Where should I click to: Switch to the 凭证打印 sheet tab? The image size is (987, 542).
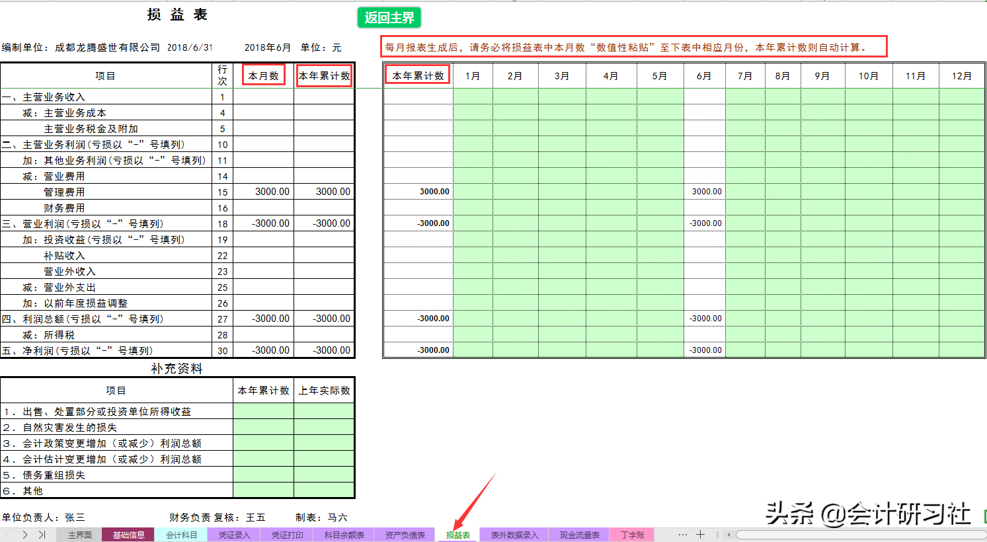click(287, 535)
